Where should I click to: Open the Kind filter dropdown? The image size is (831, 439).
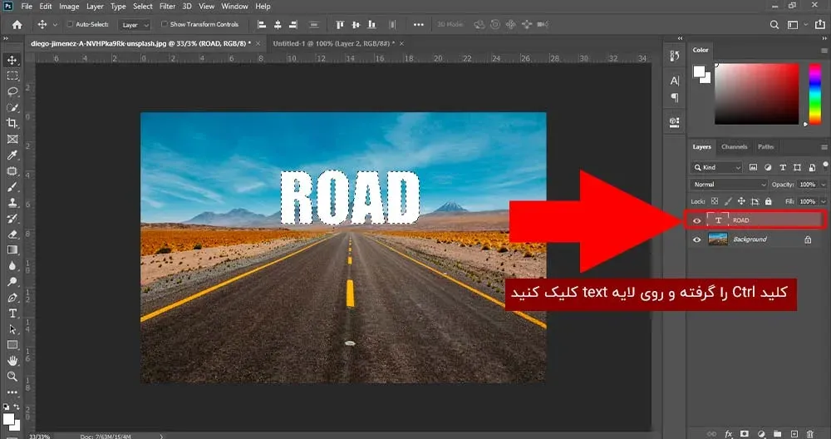point(717,168)
